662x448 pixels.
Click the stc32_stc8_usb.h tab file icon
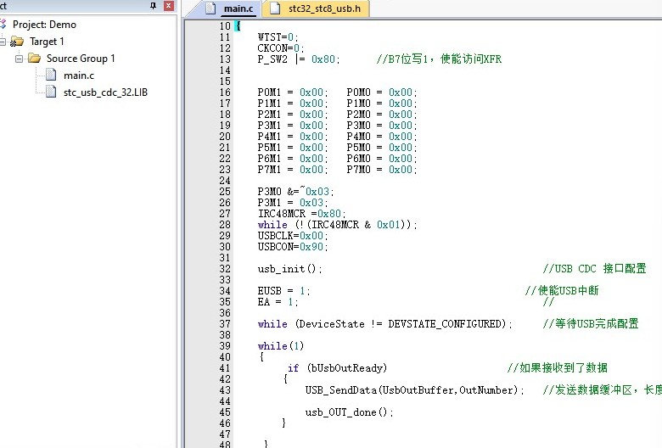275,8
